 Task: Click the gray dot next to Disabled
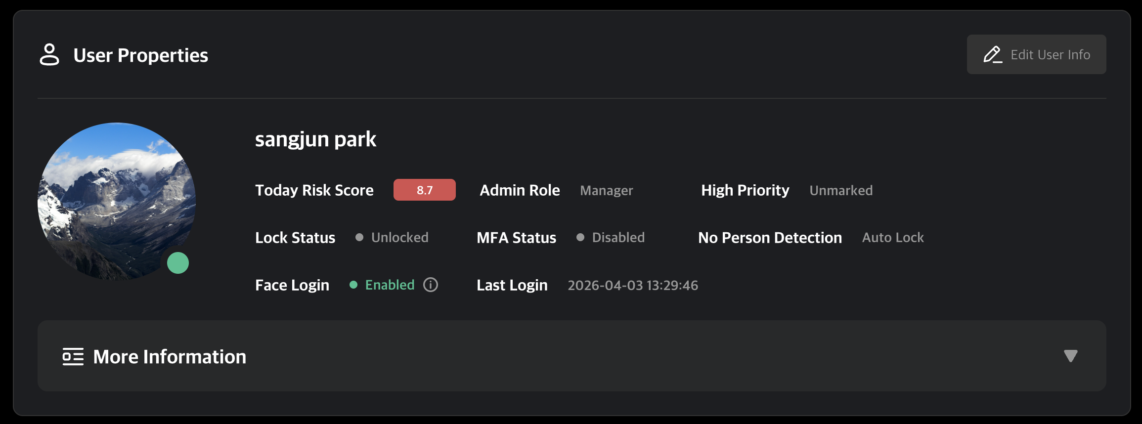pos(580,238)
